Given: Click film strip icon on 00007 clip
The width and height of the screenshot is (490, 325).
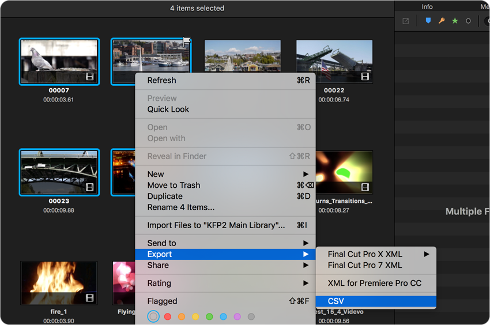Looking at the screenshot, I should tap(90, 77).
